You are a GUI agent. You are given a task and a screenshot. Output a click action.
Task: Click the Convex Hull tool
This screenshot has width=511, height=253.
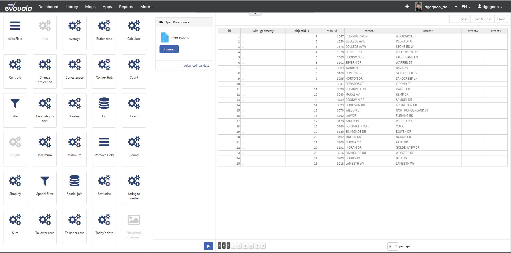(104, 71)
